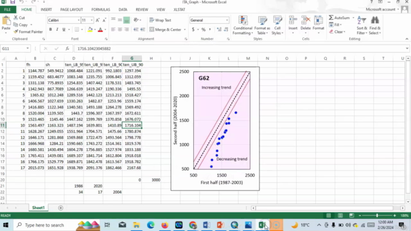The width and height of the screenshot is (411, 231).
Task: Click Decrease Indent icon
Action: [x=136, y=30]
